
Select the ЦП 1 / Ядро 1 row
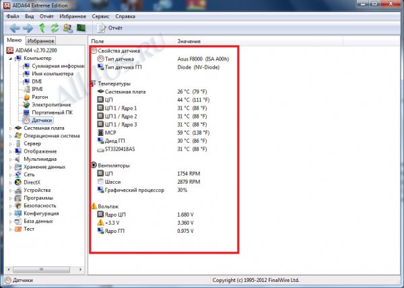(x=152, y=108)
